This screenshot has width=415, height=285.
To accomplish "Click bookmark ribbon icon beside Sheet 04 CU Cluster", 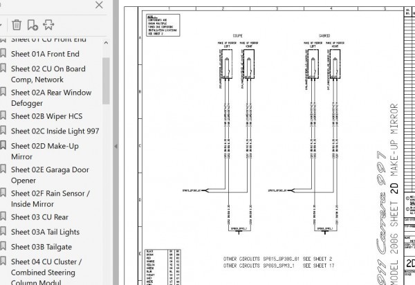I will pyautogui.click(x=3, y=261).
